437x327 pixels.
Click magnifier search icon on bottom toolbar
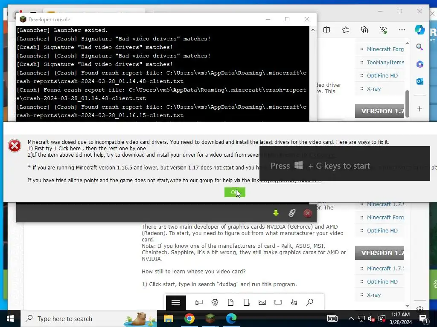point(310,302)
